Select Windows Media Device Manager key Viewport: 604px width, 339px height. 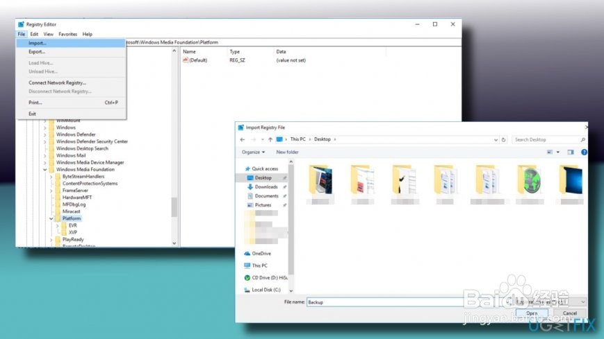[90, 162]
